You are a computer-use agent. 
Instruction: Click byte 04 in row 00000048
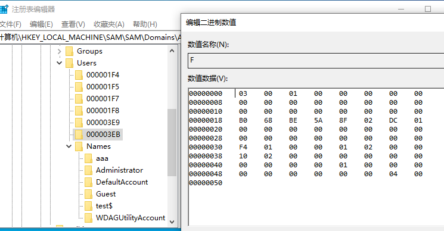click(x=393, y=174)
